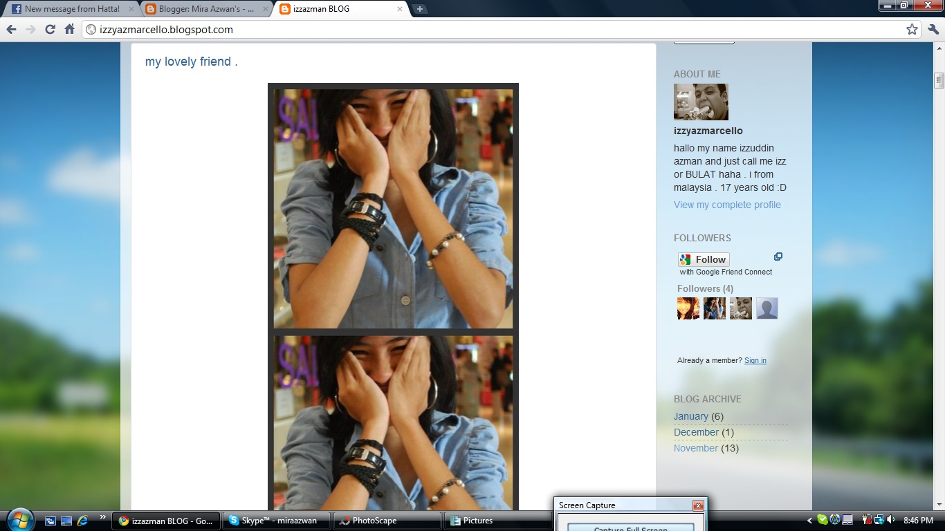Viewport: 945px width, 531px height.
Task: Open the browser home page icon
Action: (69, 30)
